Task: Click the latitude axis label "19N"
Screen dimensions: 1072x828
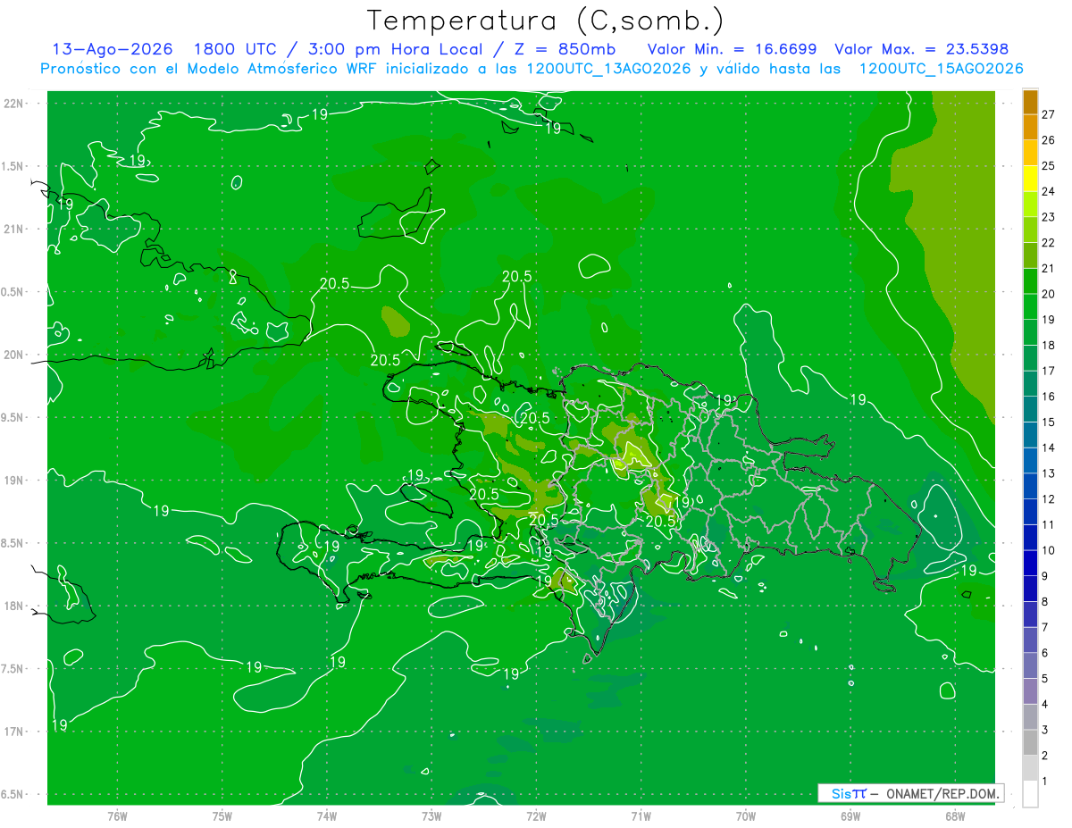Action: coord(13,481)
